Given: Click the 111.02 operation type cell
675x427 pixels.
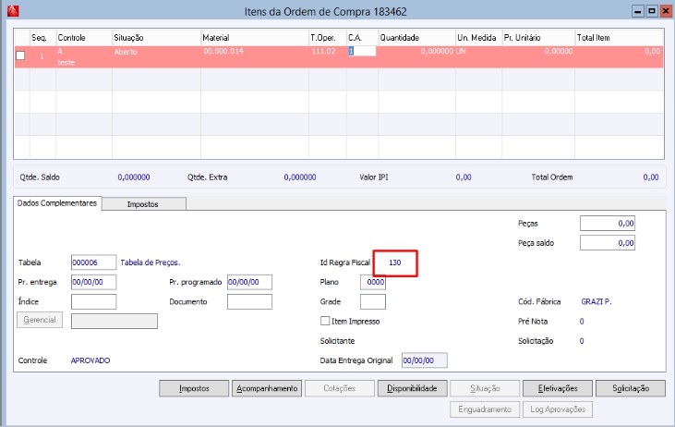Looking at the screenshot, I should (x=324, y=51).
